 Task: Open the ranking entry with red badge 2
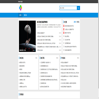pos(68,29)
